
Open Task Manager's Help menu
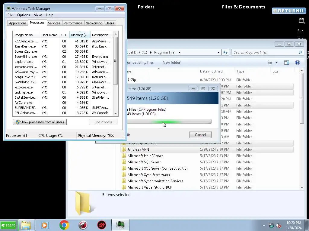49,15
